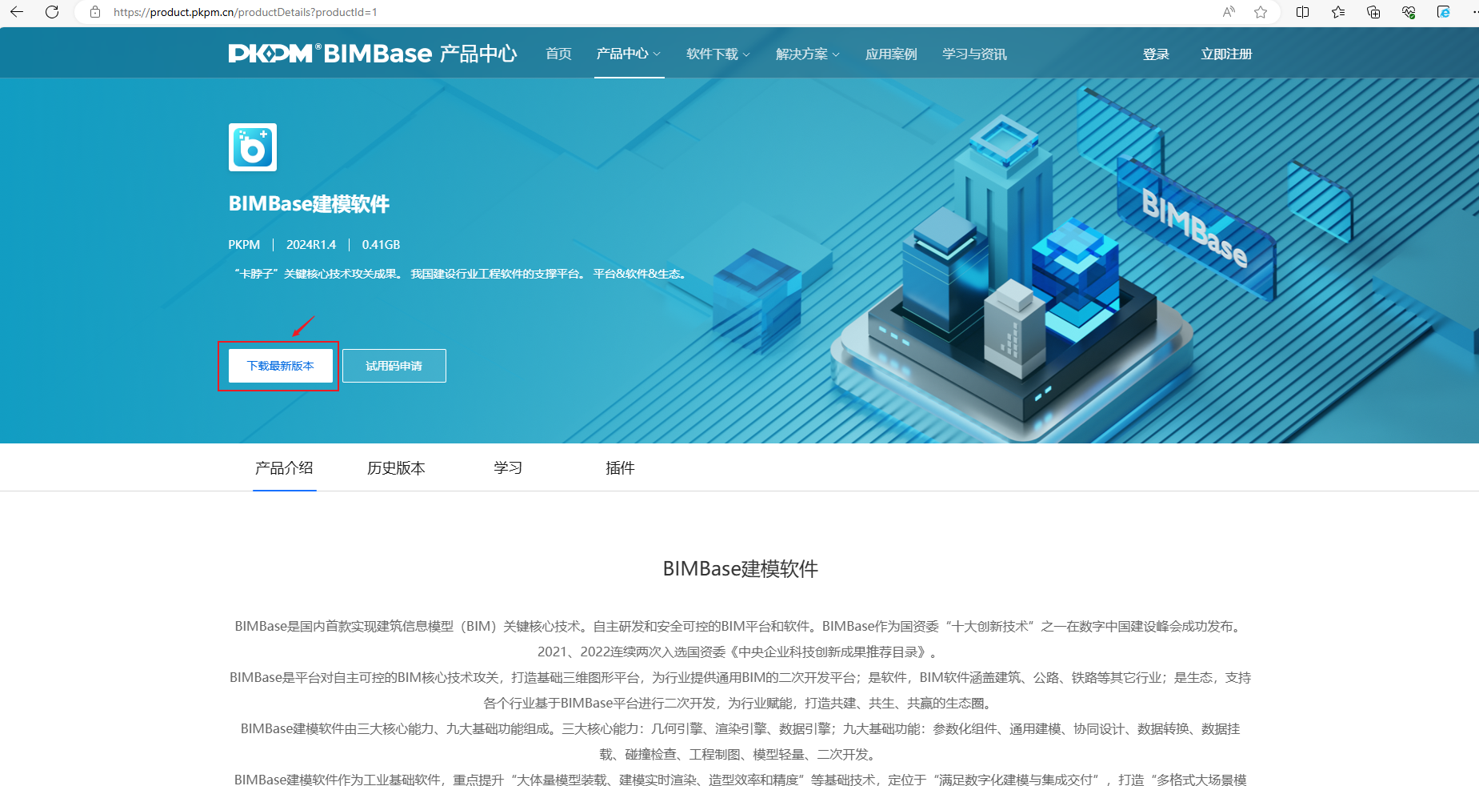
Task: Open the collections icon in browser toolbar
Action: pos(1373,12)
